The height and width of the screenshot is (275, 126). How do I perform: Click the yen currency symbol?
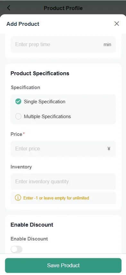click(109, 149)
